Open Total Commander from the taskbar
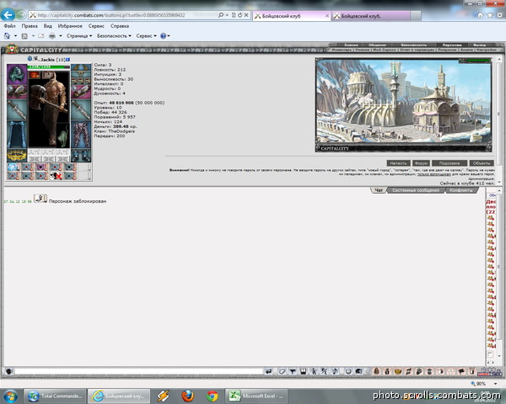 point(55,396)
